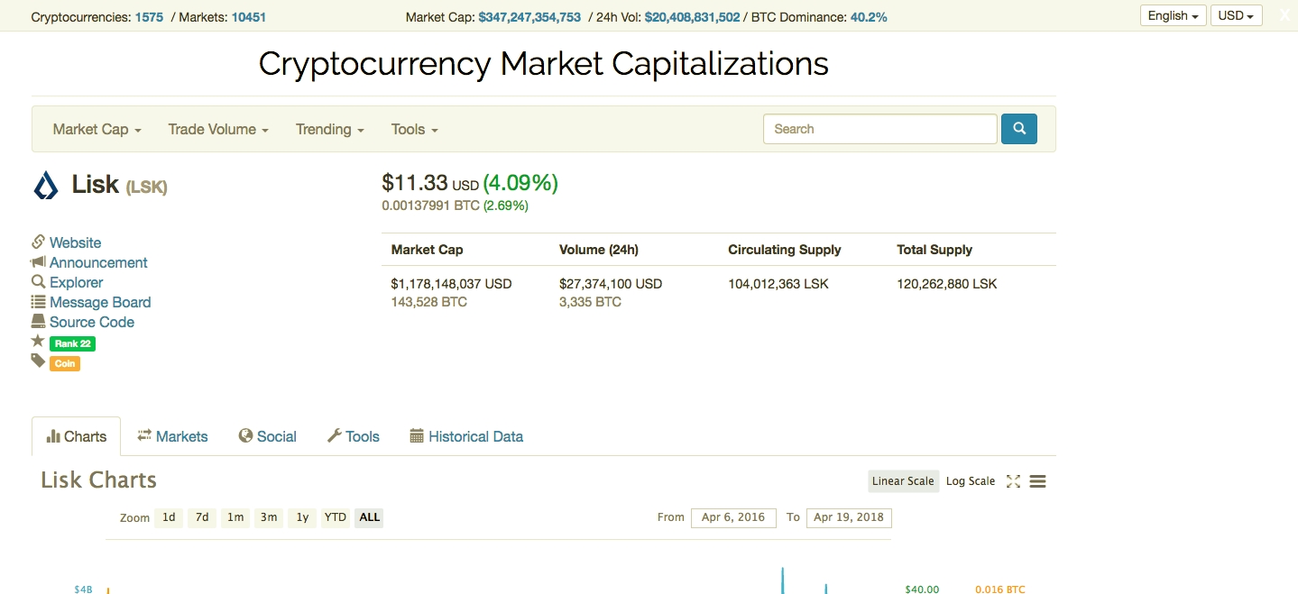Click the bar chart icon on Charts tab

pos(53,436)
